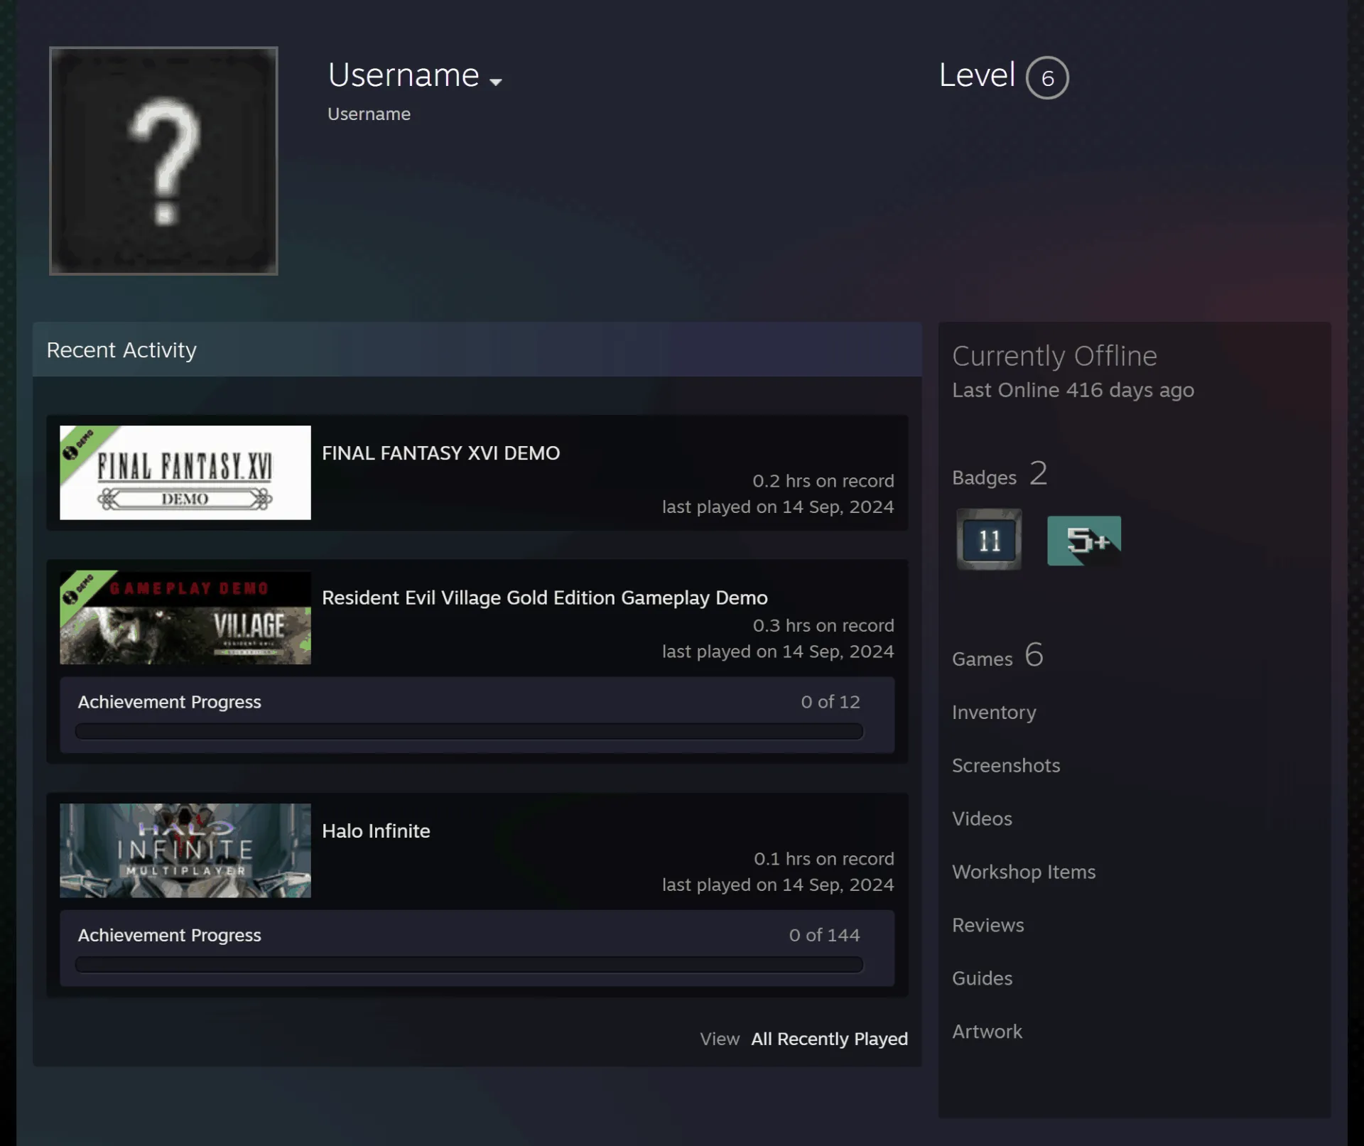Go to Workshop Items

pyautogui.click(x=1024, y=872)
